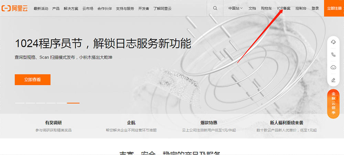Go to the 控制台 console link

click(x=301, y=8)
